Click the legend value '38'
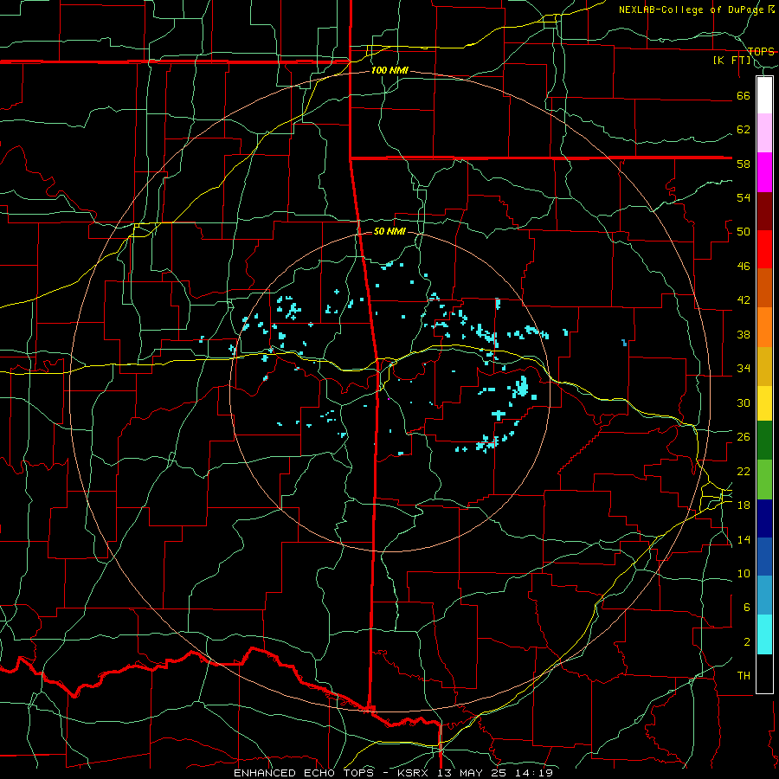 (744, 334)
